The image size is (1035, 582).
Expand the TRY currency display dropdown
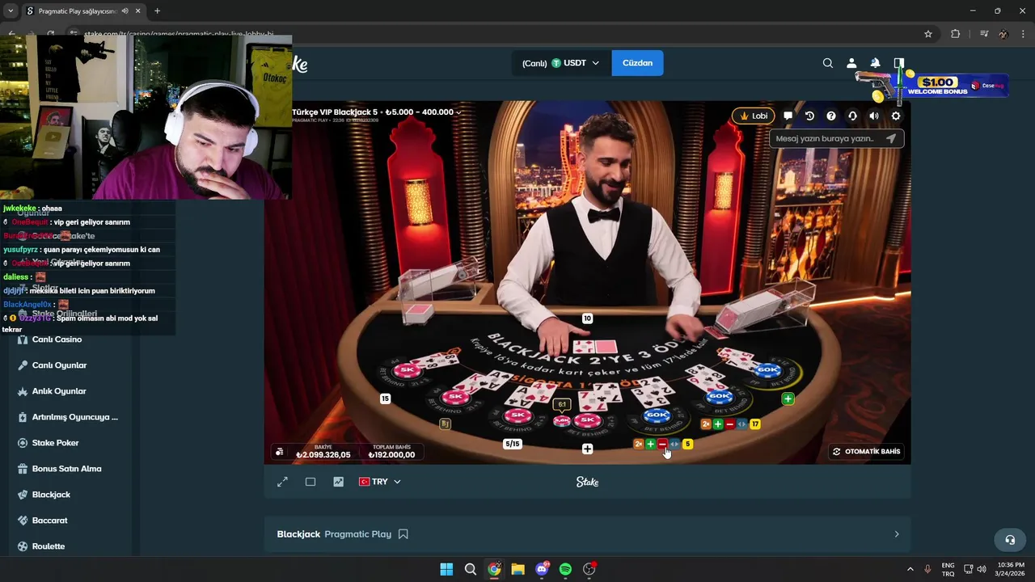(380, 482)
